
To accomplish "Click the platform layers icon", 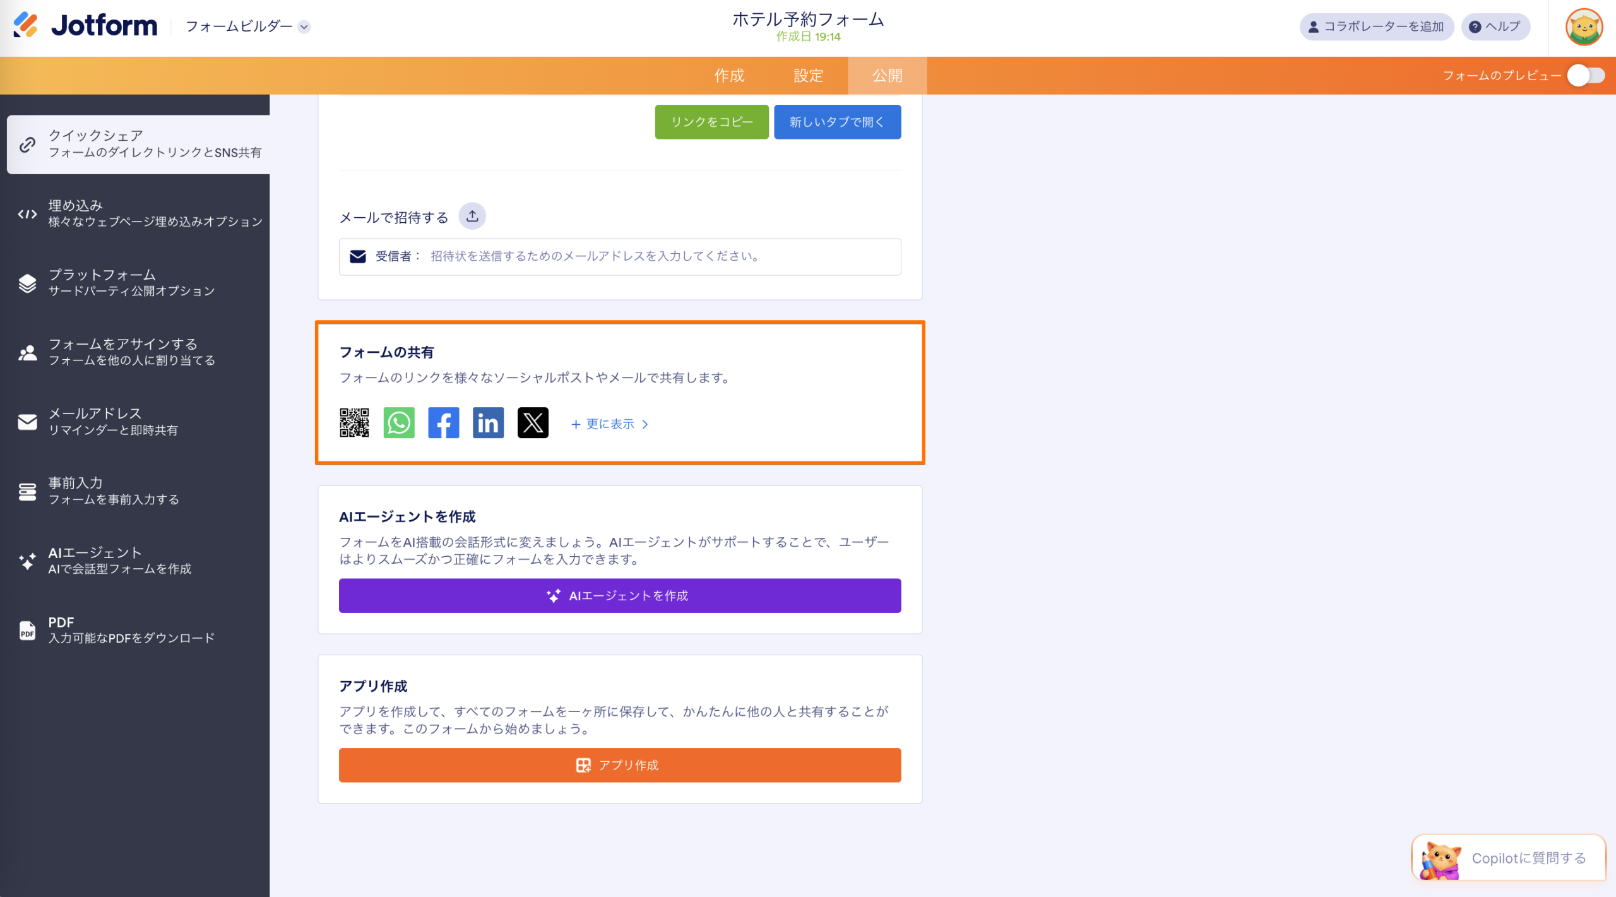I will point(27,283).
